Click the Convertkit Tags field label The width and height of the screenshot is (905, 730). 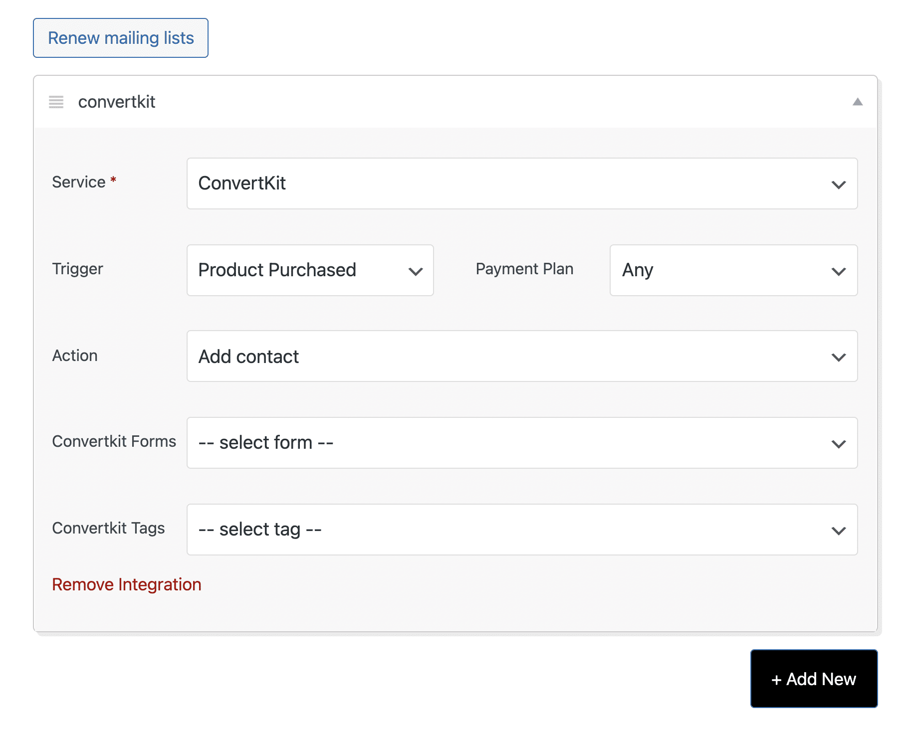click(108, 529)
